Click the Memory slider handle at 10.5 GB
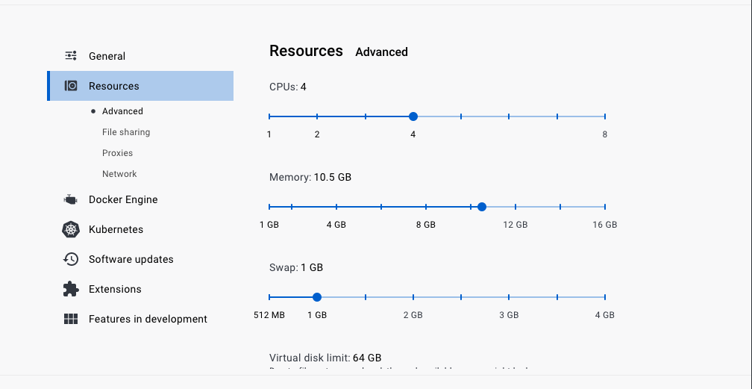The height and width of the screenshot is (389, 752). point(482,207)
